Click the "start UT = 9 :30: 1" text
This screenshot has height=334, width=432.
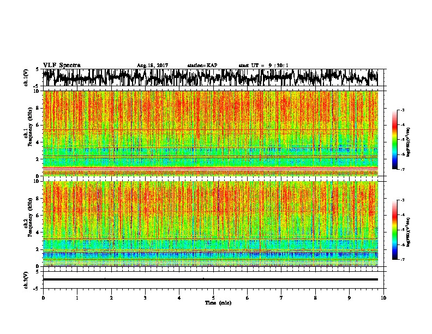[263, 65]
